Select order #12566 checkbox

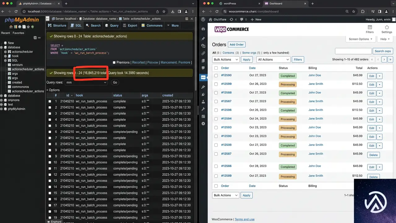216,166
